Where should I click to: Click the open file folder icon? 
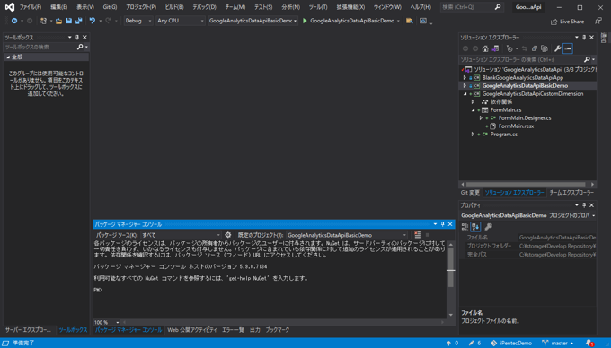click(x=58, y=21)
